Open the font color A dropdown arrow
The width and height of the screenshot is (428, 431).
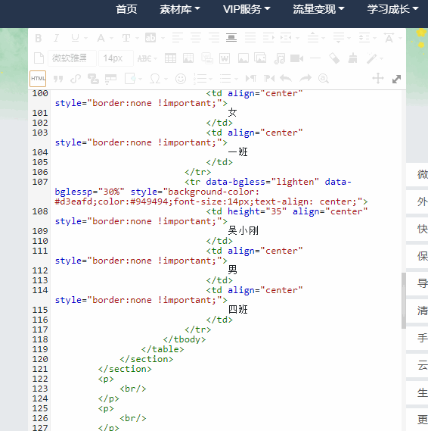tap(111, 38)
